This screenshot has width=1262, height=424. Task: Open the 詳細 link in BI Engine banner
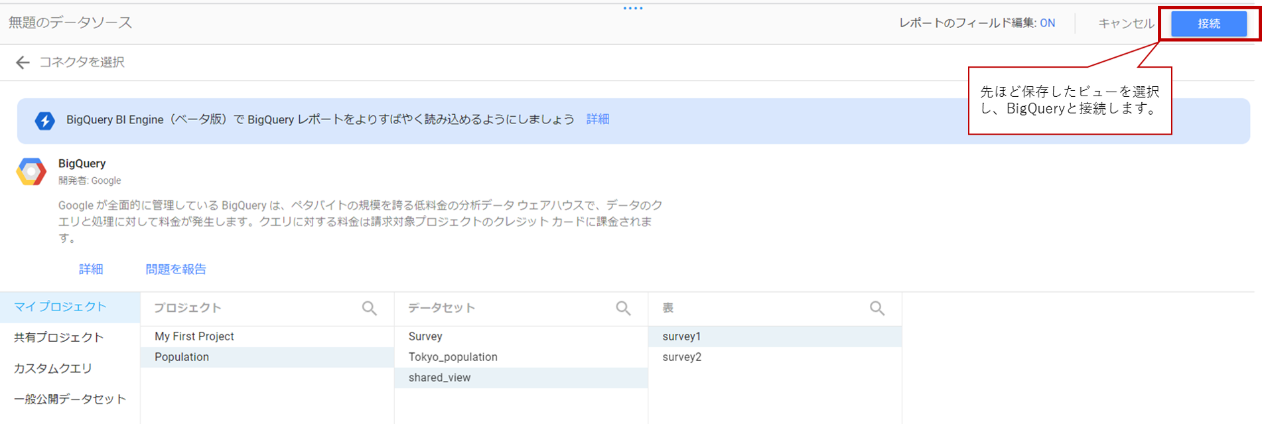[x=597, y=119]
